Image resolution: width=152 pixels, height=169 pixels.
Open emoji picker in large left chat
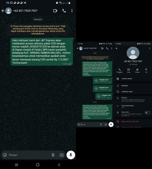click(5, 155)
